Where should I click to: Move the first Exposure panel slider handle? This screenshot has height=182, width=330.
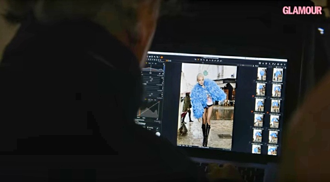tap(150, 77)
